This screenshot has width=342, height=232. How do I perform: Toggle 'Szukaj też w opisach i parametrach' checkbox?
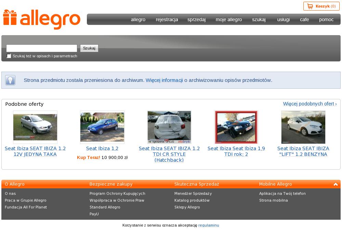pos(9,56)
